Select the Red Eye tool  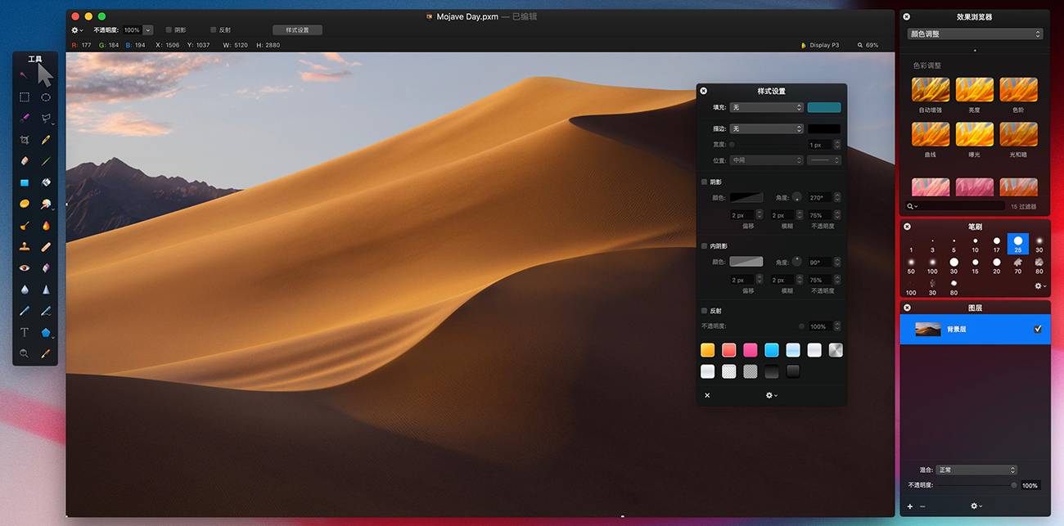click(25, 267)
